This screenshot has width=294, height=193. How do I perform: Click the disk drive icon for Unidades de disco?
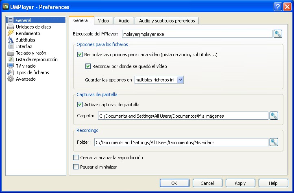point(11,26)
